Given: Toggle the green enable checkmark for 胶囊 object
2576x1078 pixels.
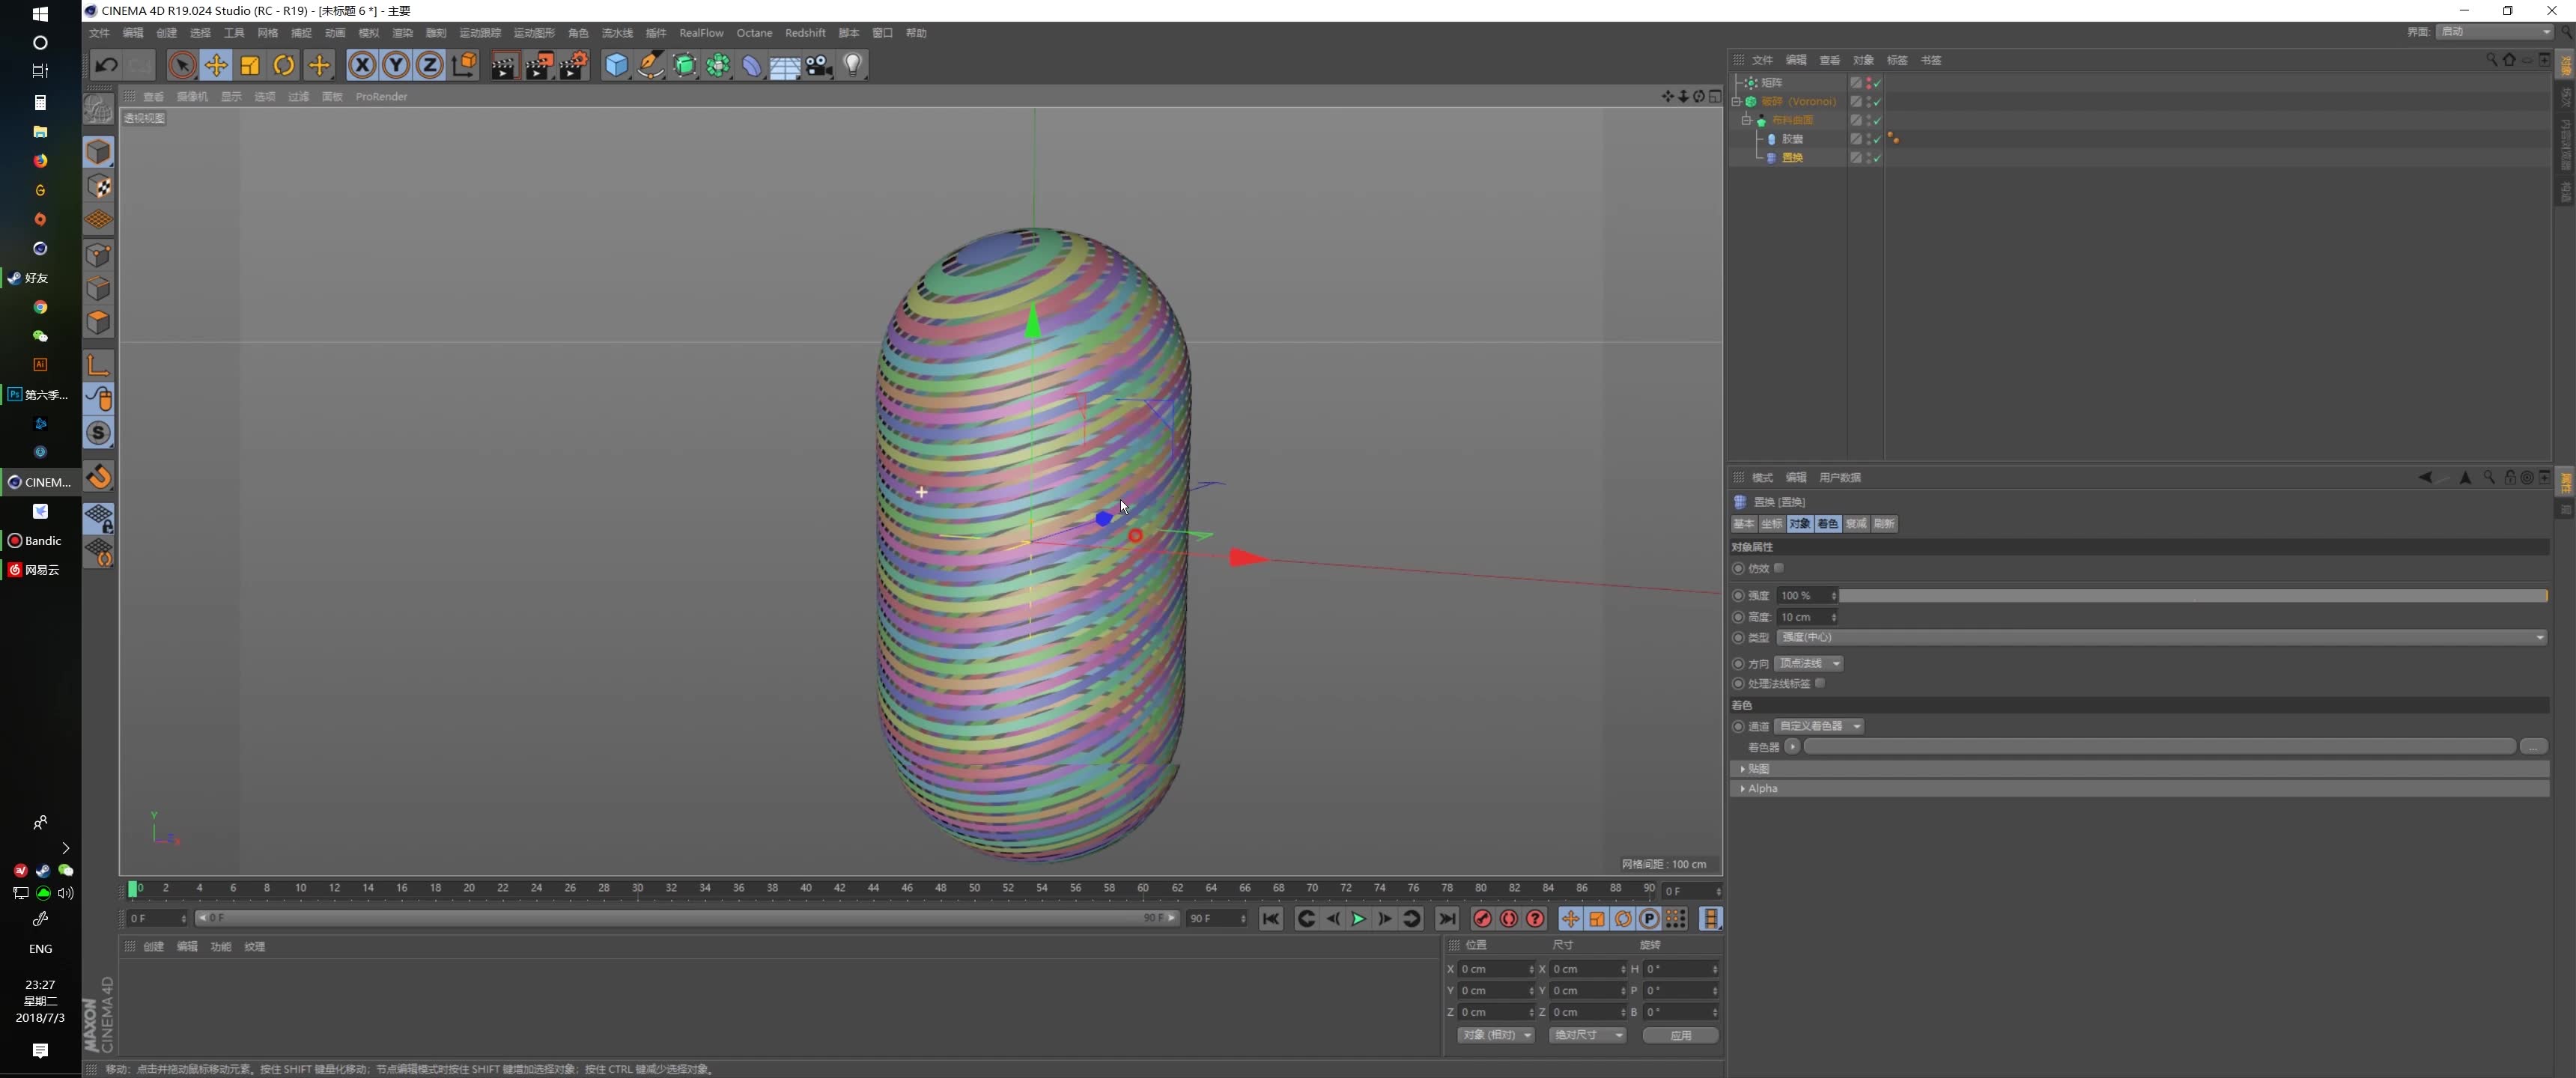Looking at the screenshot, I should [1877, 139].
